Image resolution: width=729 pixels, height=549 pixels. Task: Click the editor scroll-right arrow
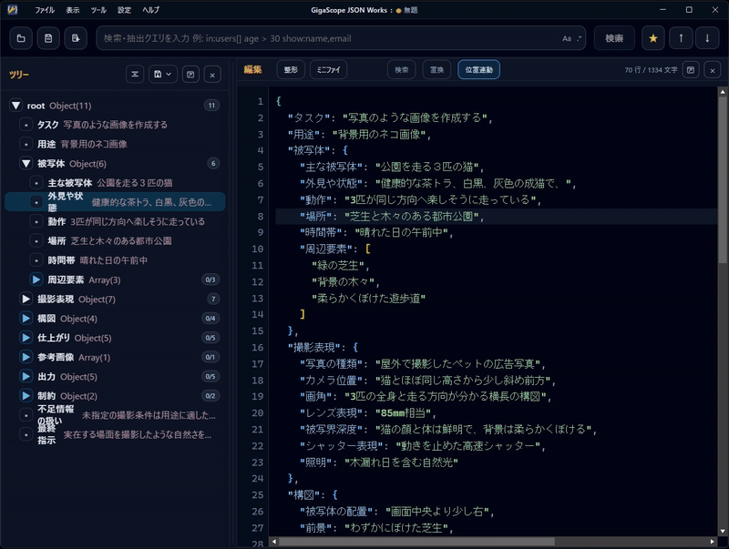tap(713, 542)
